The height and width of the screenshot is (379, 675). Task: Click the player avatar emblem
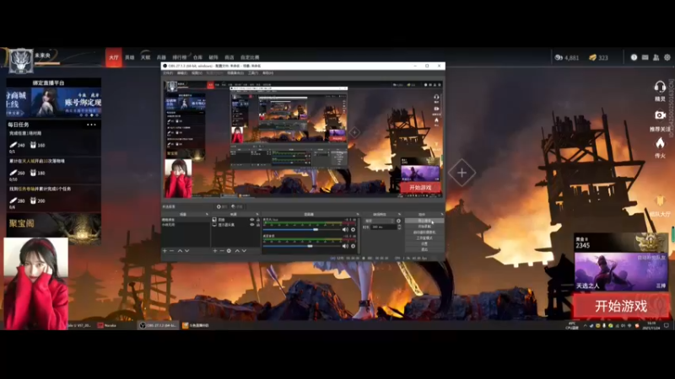pos(20,61)
